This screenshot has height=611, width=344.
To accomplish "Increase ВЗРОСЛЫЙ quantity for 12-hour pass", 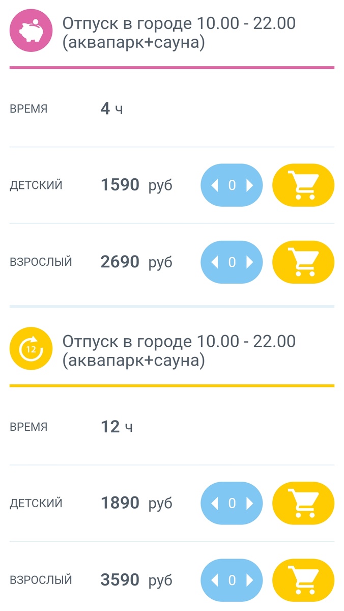I will click(x=250, y=580).
